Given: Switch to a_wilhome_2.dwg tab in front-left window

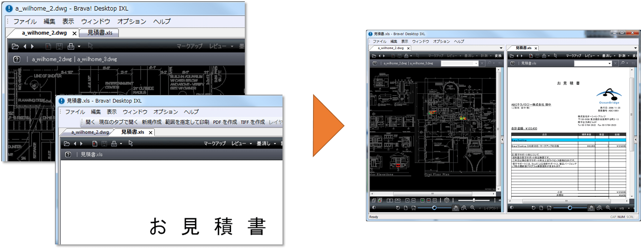Looking at the screenshot, I should (x=90, y=132).
